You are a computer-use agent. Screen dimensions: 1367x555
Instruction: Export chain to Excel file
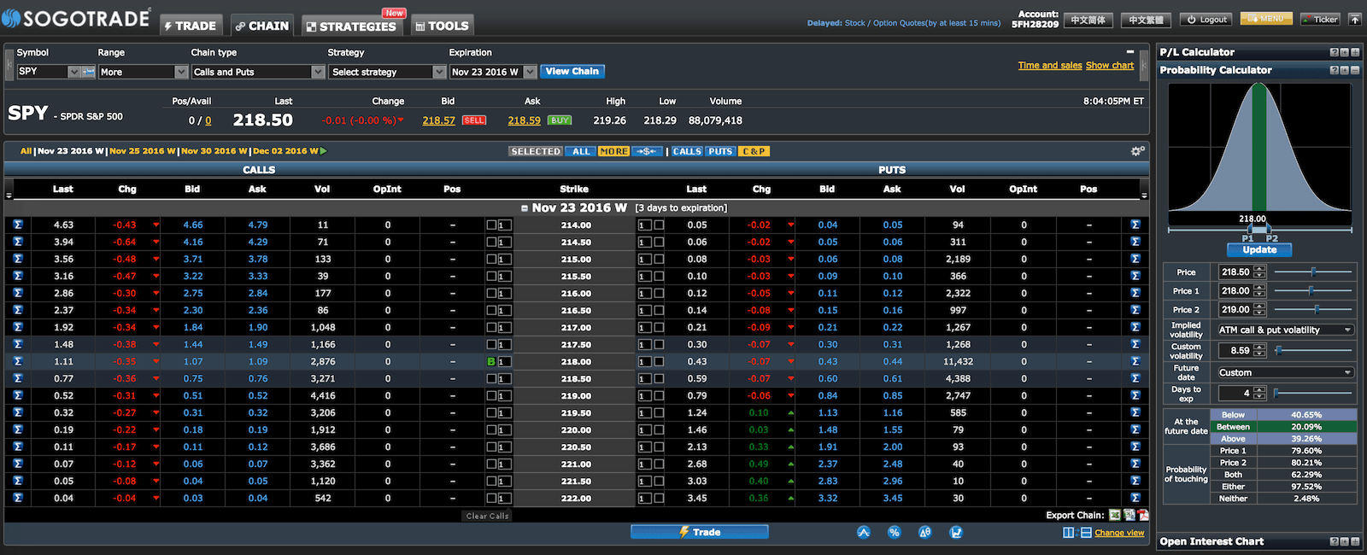pos(1114,515)
